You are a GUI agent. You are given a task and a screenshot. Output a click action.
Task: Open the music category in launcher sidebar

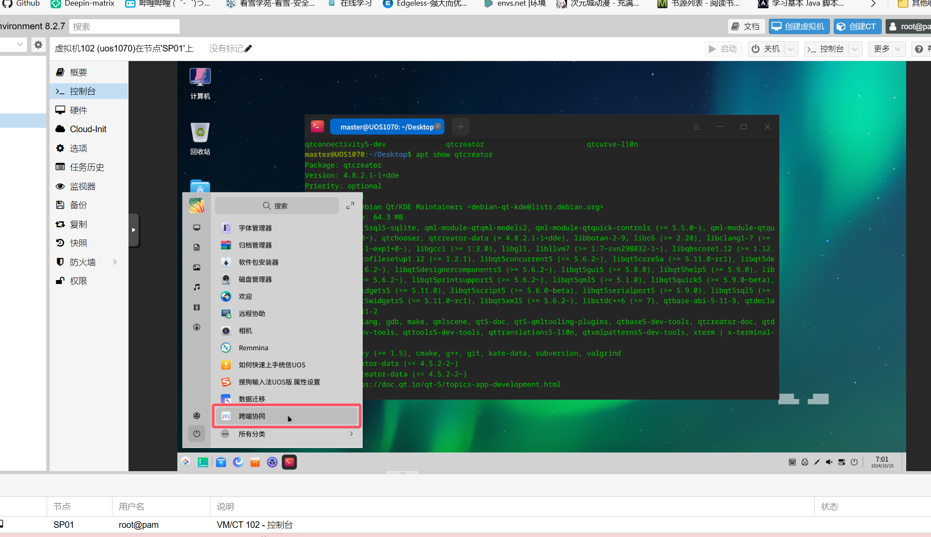pyautogui.click(x=197, y=287)
